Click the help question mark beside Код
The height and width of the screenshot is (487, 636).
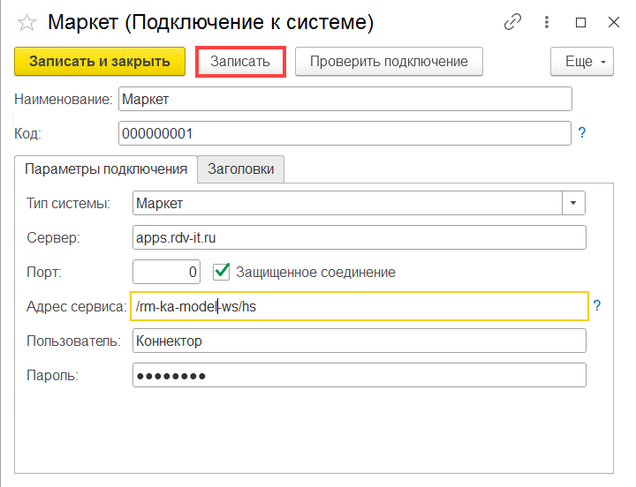coord(582,133)
